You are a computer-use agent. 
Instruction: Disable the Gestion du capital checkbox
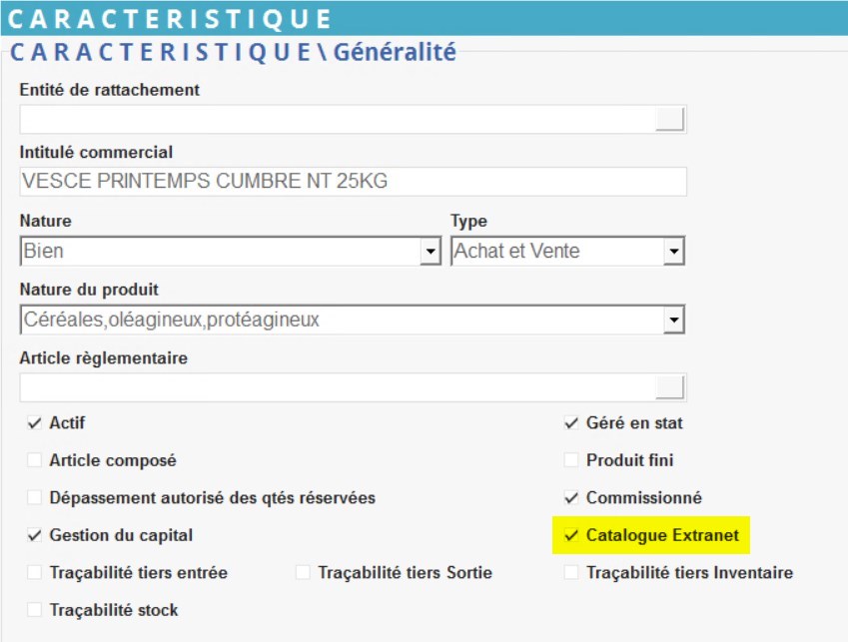pos(35,536)
